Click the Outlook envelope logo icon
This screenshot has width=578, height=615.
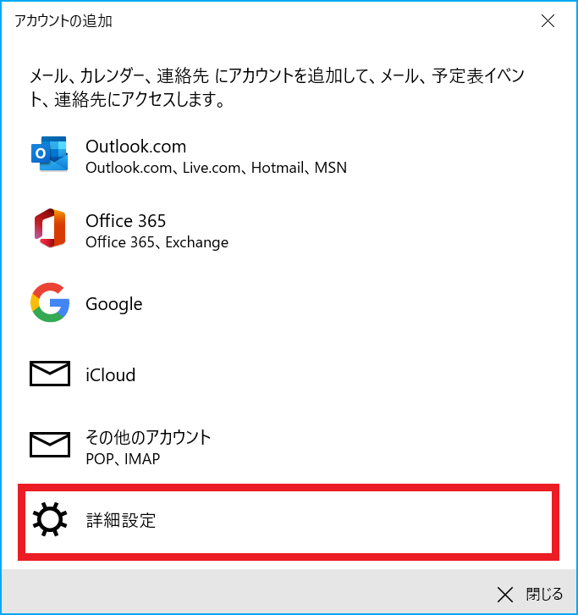(50, 154)
